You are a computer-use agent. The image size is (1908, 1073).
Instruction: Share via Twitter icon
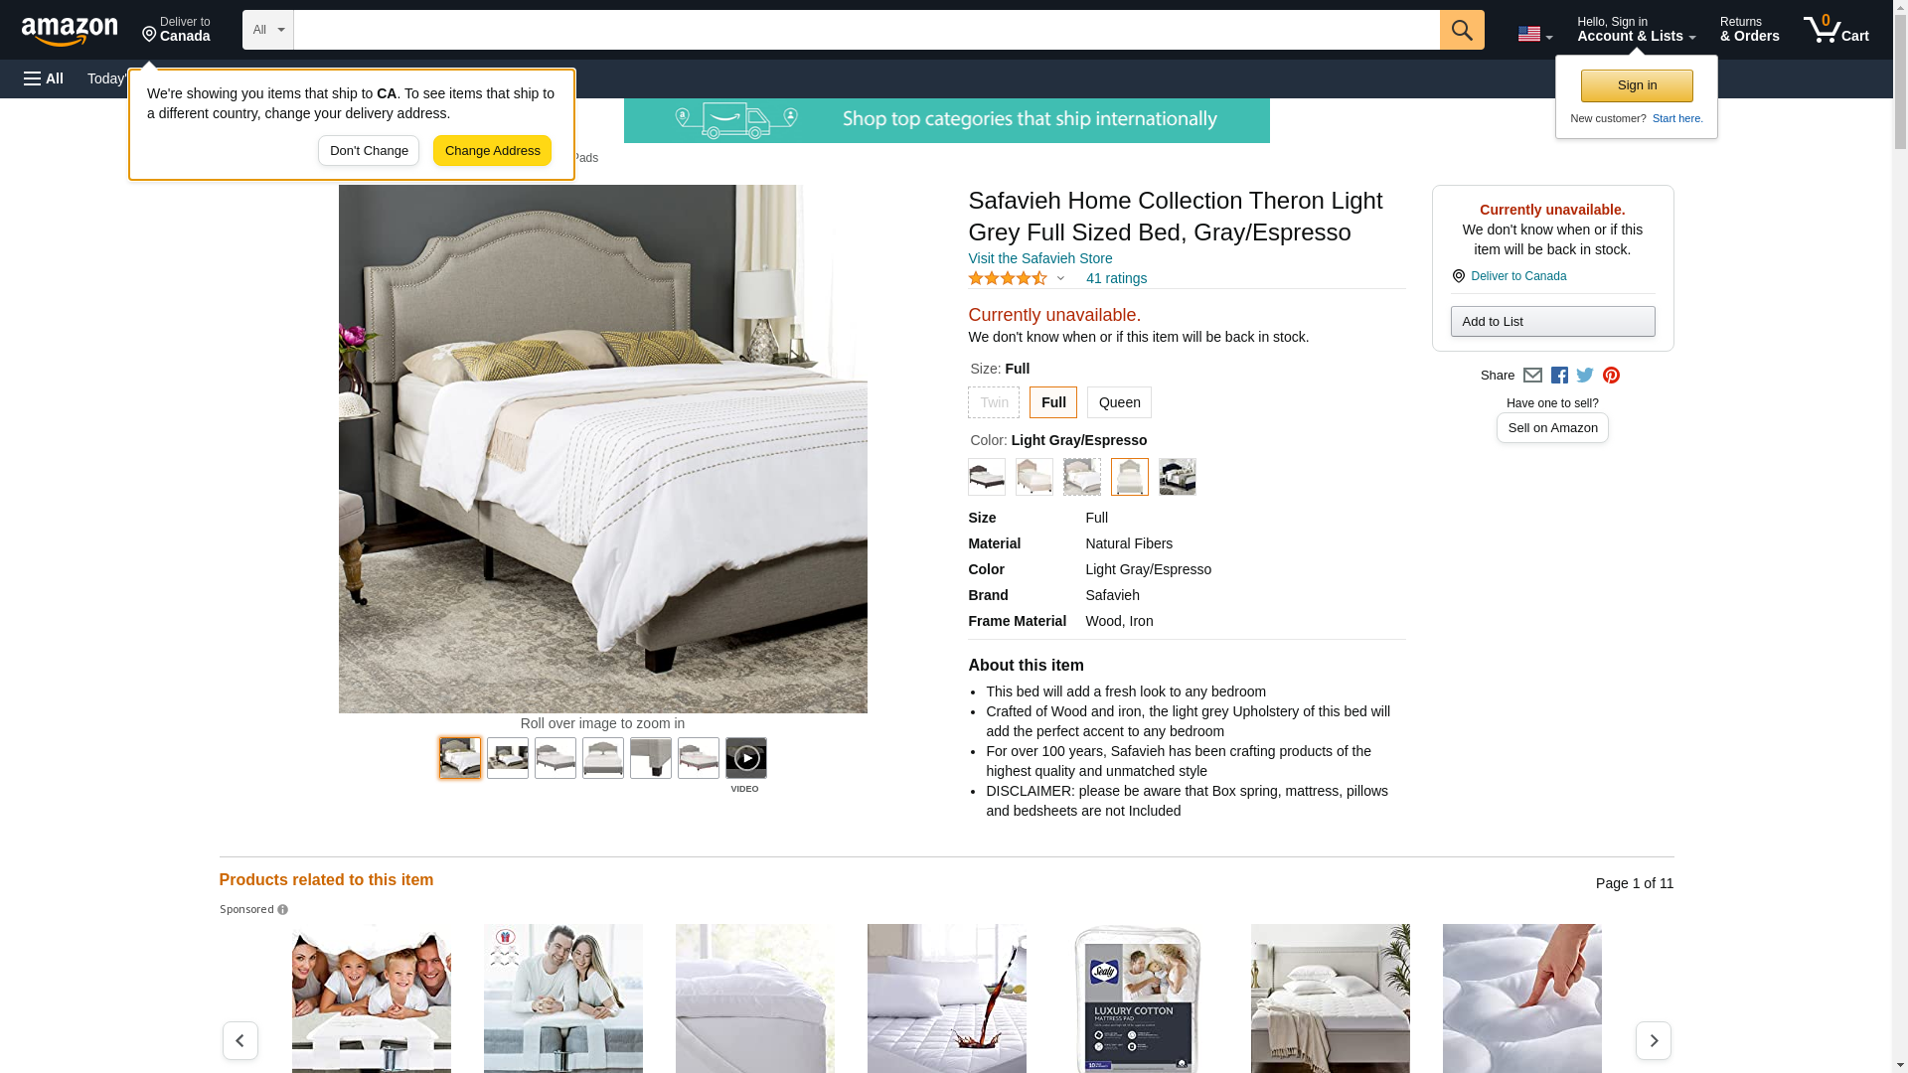[1585, 376]
